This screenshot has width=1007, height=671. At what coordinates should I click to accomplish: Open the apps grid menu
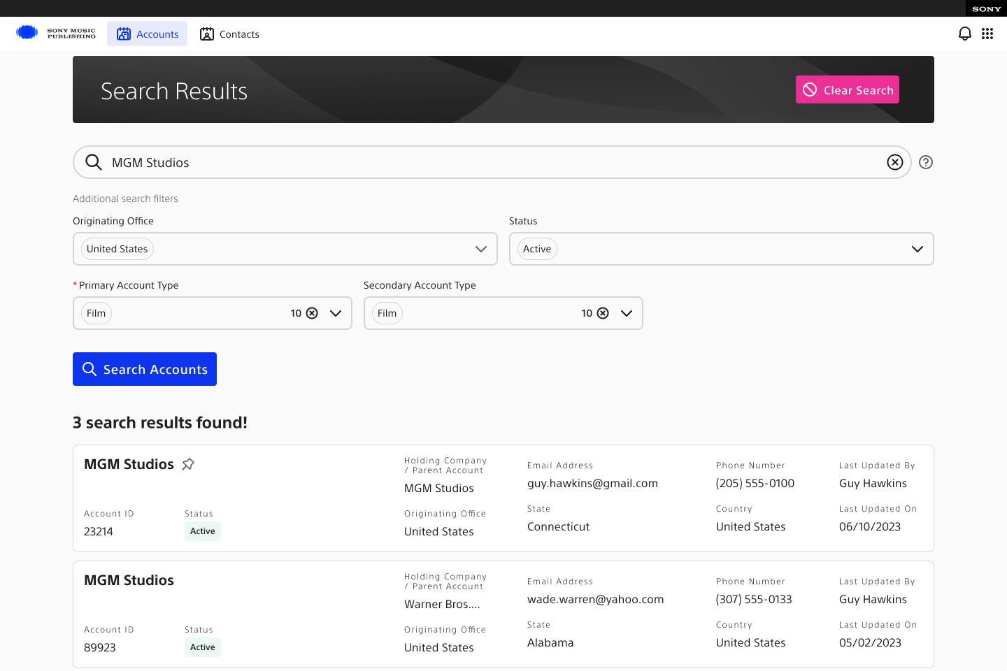987,34
